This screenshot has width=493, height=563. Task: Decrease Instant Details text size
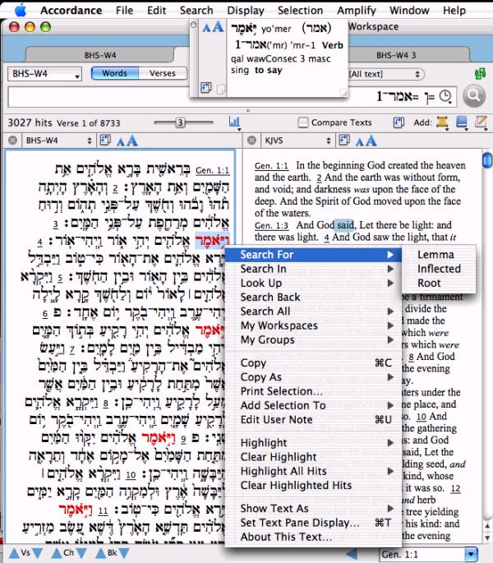coord(206,28)
